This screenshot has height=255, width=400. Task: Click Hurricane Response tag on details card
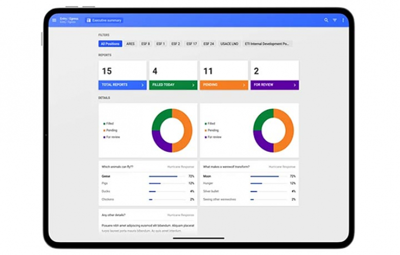tap(181, 215)
